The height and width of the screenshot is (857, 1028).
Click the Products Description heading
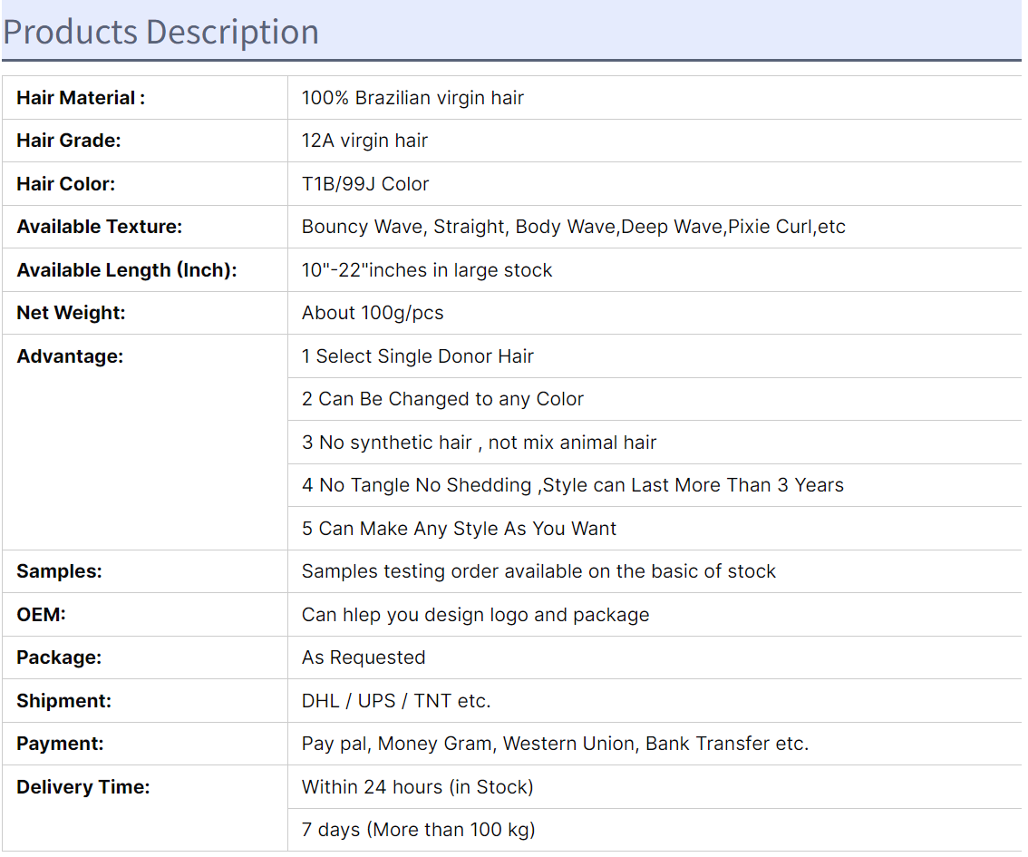160,32
